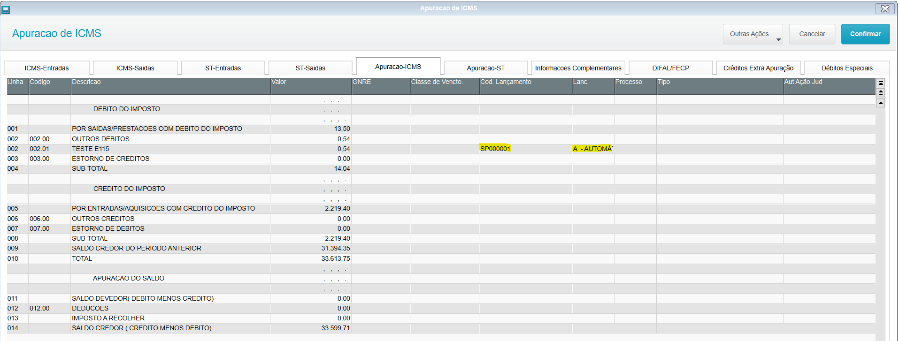Select the ESTORNO DE DEBITOS row

point(441,228)
